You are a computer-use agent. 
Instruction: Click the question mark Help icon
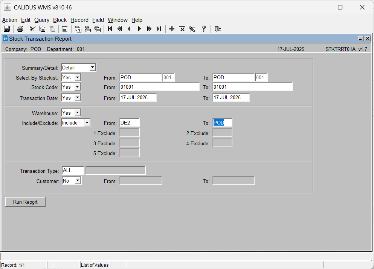(x=204, y=29)
